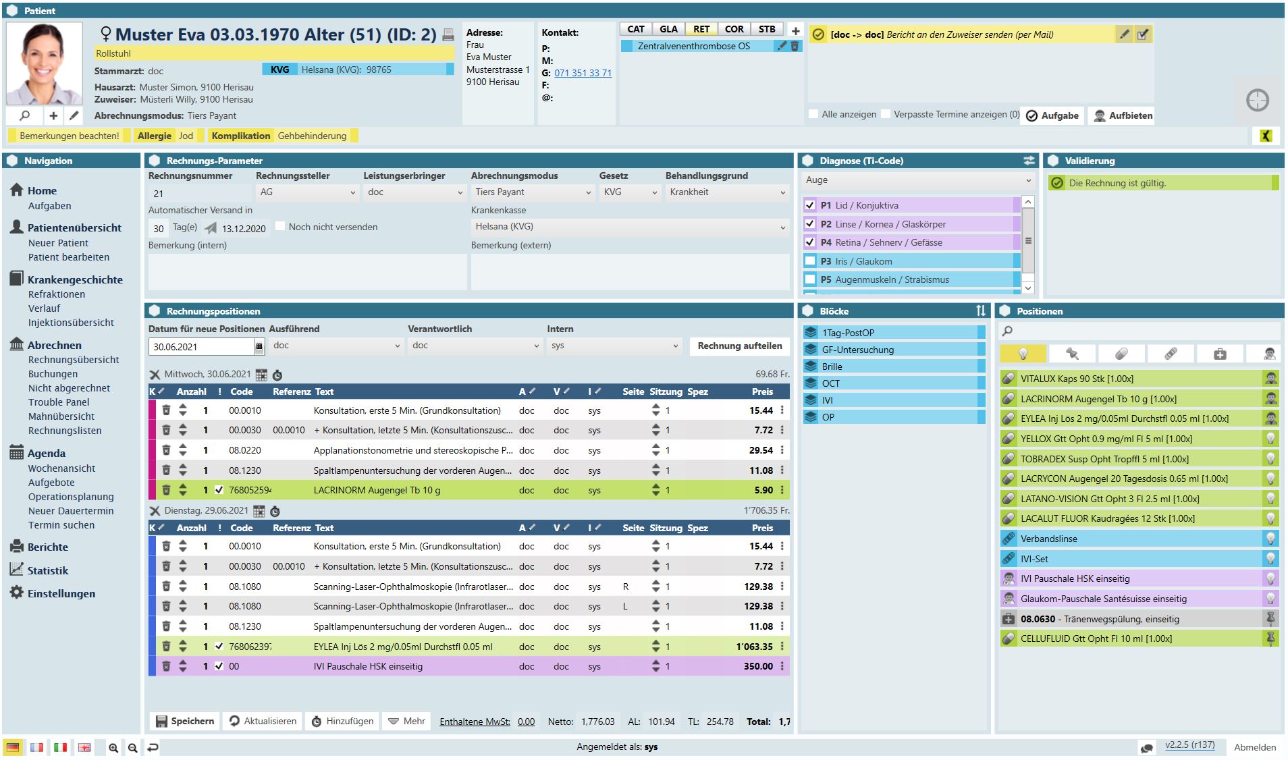Switch to the German flag language

(13, 747)
